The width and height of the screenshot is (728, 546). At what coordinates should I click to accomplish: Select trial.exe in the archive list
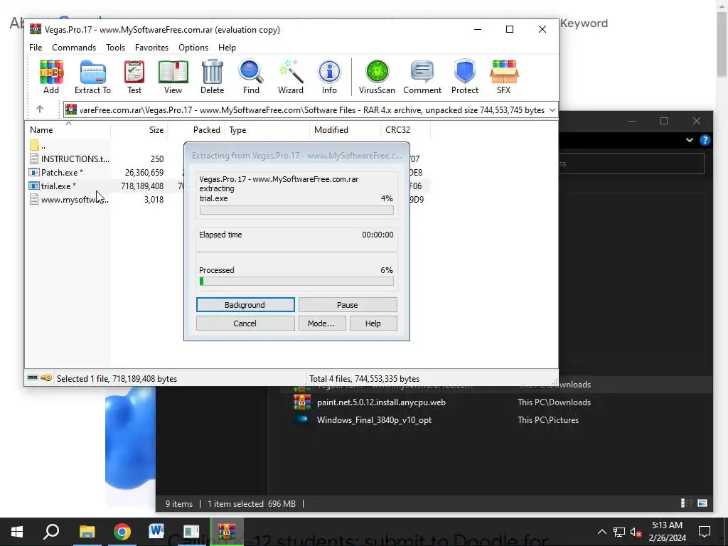(x=68, y=186)
